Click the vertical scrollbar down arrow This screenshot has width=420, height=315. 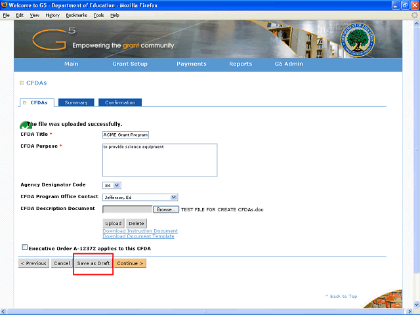(417, 304)
